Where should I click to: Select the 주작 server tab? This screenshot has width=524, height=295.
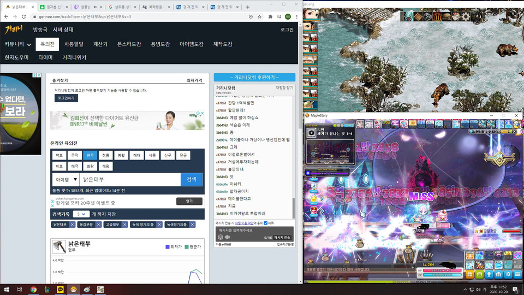[x=75, y=155]
